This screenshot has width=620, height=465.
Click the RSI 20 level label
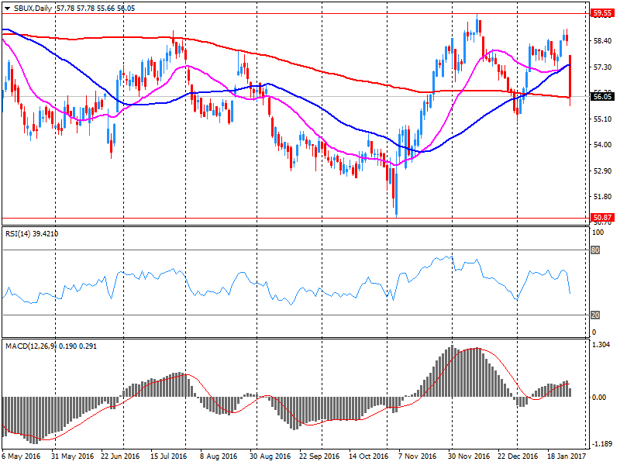[597, 315]
